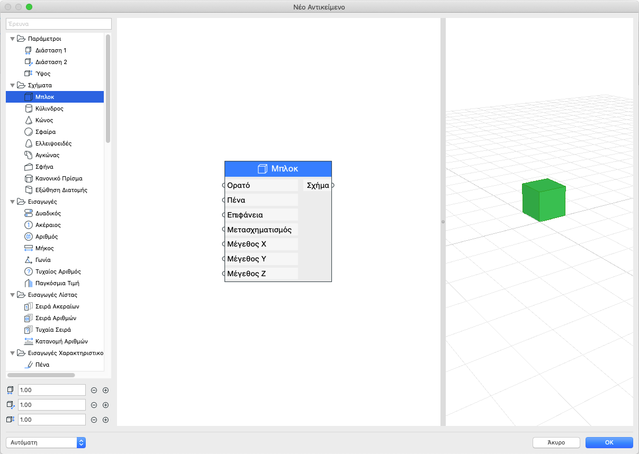Choose the Σφαίρα shape icon
639x454 pixels.
(29, 132)
